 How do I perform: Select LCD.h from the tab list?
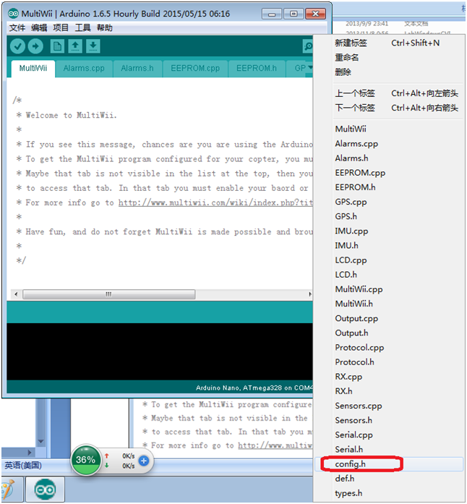click(389, 275)
